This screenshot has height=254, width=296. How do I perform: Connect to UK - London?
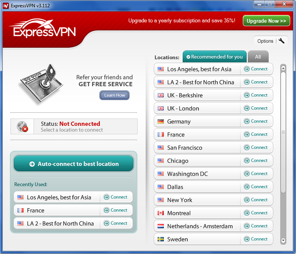point(256,109)
